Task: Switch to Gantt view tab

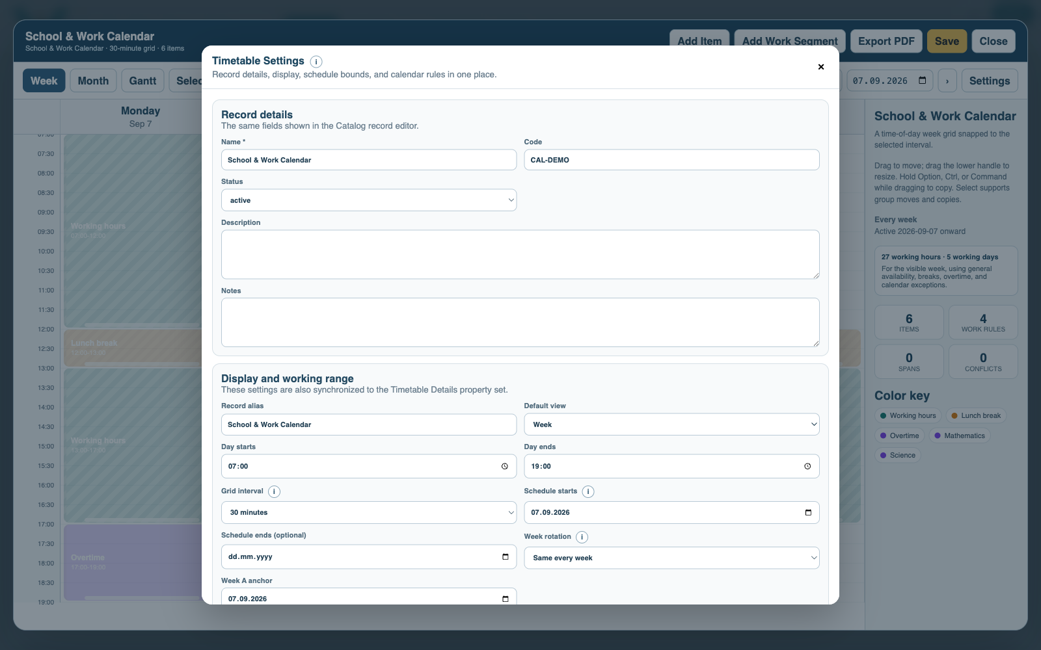Action: 142,81
